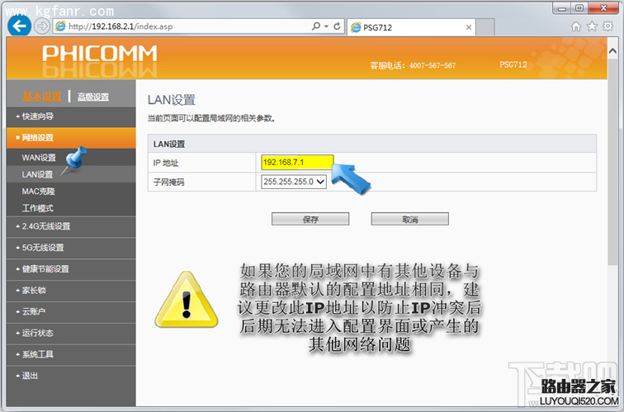Expand 2.4G无线设置 menu
Viewport: 624px width, 412px height.
(71, 226)
